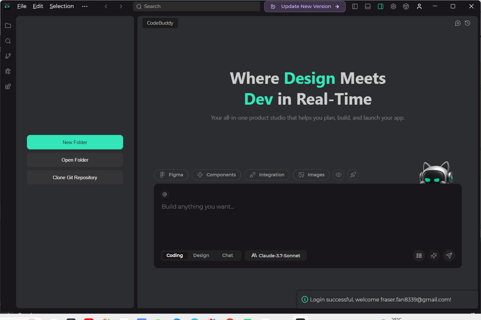Image resolution: width=481 pixels, height=320 pixels.
Task: Open the File menu
Action: coord(22,6)
